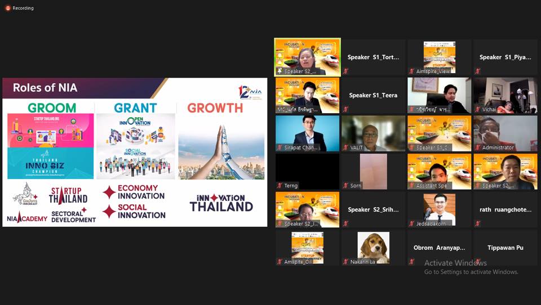Click the muted mic icon beside VALIT
Screen dimensions: 541x305
345,147
